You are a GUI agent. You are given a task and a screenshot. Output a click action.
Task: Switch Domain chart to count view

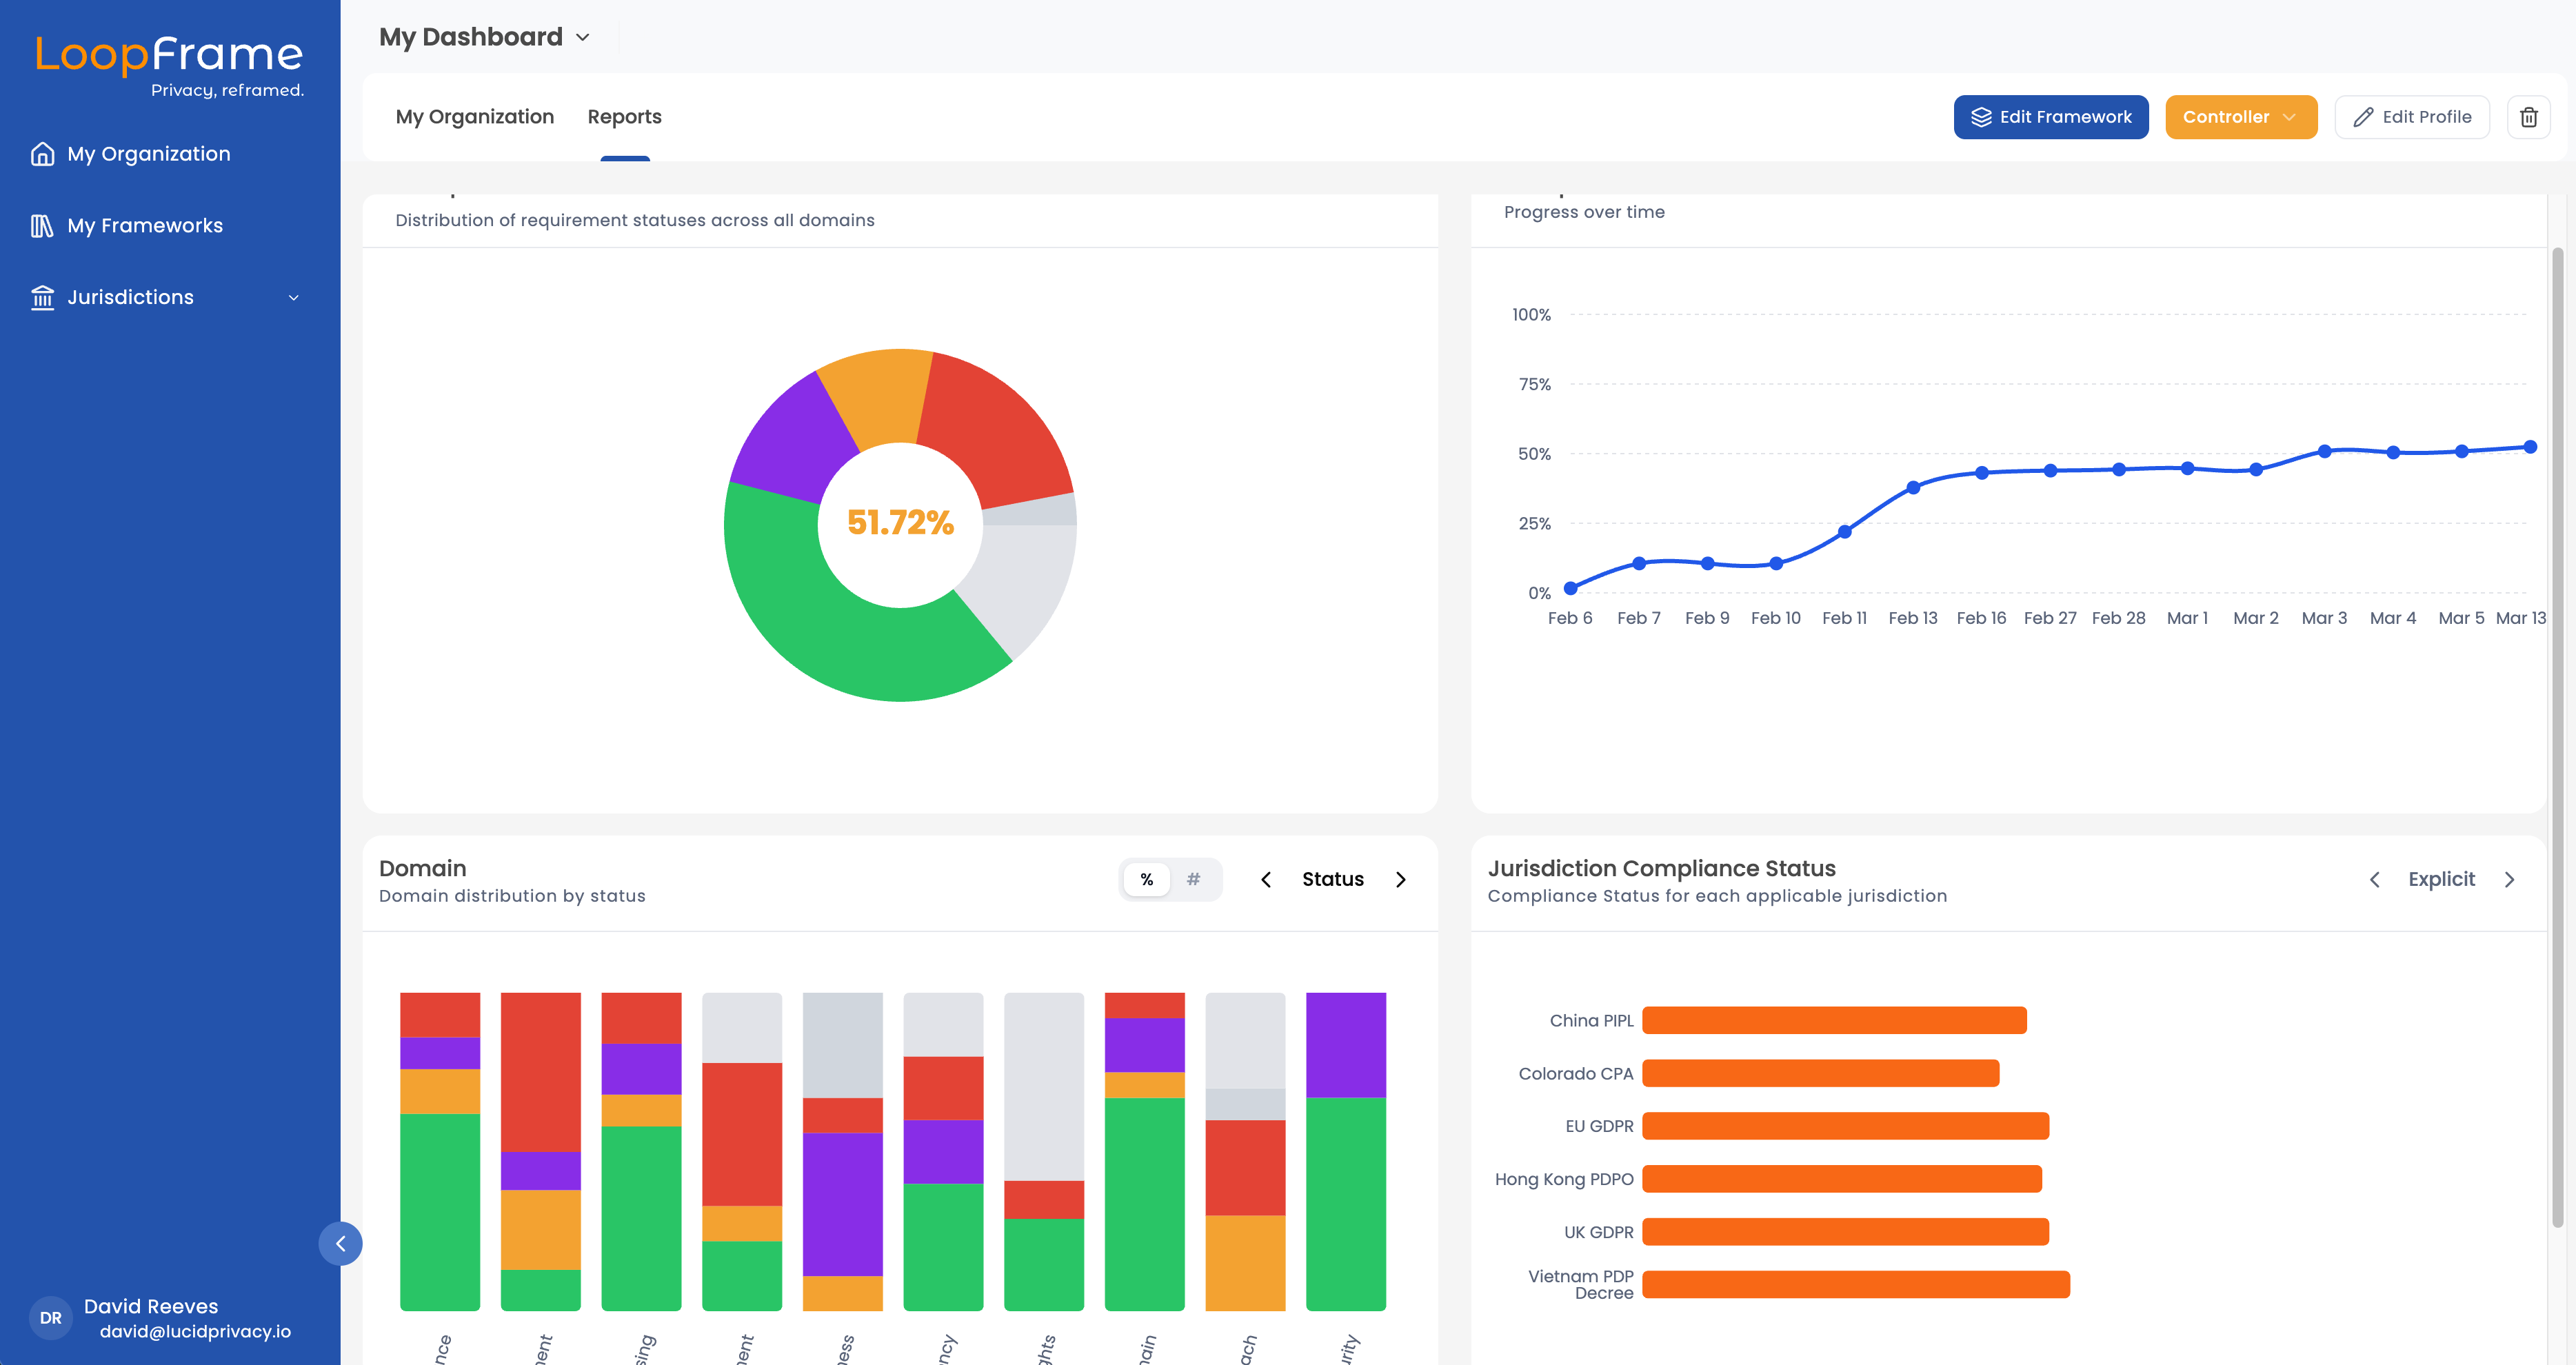[1193, 879]
